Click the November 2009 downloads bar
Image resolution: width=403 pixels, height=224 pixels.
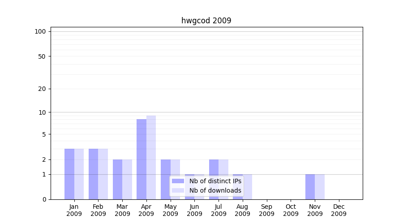(x=320, y=187)
